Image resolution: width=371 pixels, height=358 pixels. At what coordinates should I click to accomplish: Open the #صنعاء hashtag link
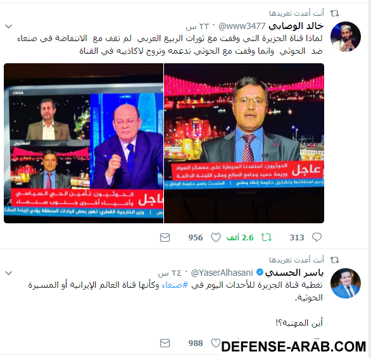[x=175, y=285]
